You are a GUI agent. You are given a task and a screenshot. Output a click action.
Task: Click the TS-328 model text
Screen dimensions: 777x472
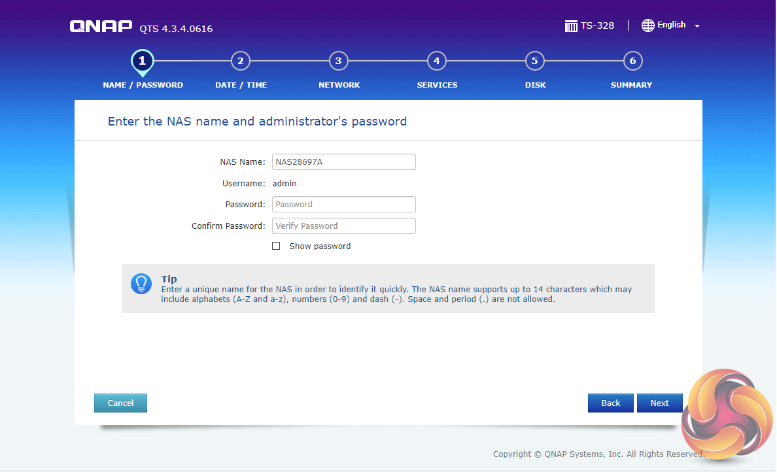[x=598, y=25]
